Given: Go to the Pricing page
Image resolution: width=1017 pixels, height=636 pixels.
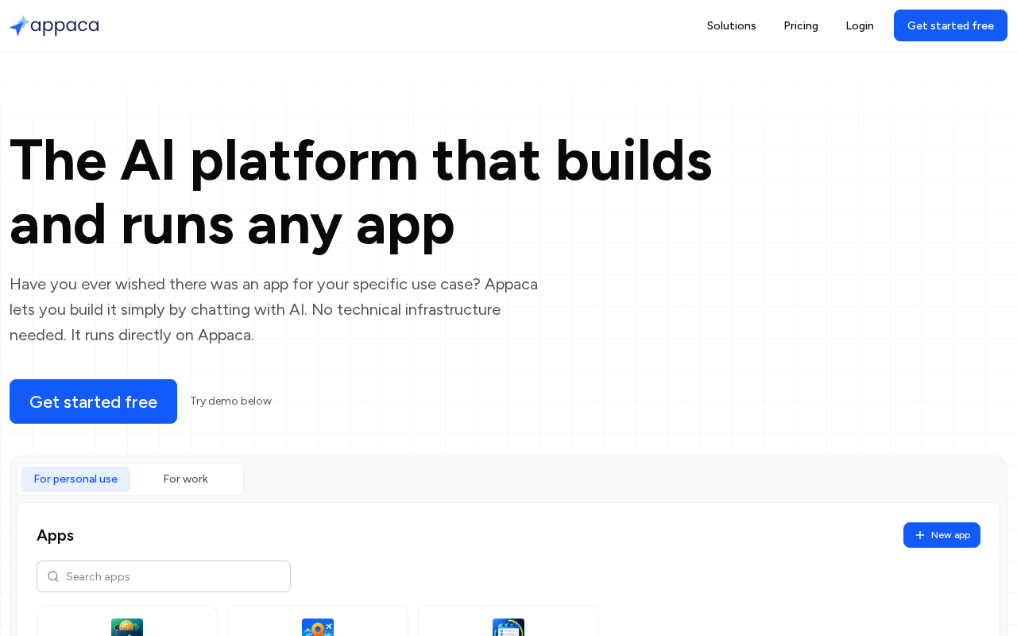Looking at the screenshot, I should [x=801, y=25].
